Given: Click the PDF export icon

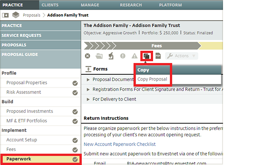Looking at the screenshot, I should pyautogui.click(x=158, y=56).
